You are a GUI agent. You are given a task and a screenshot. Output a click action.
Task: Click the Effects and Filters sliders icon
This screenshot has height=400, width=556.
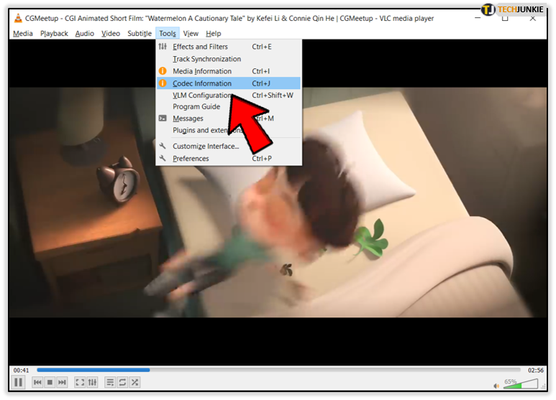point(163,47)
